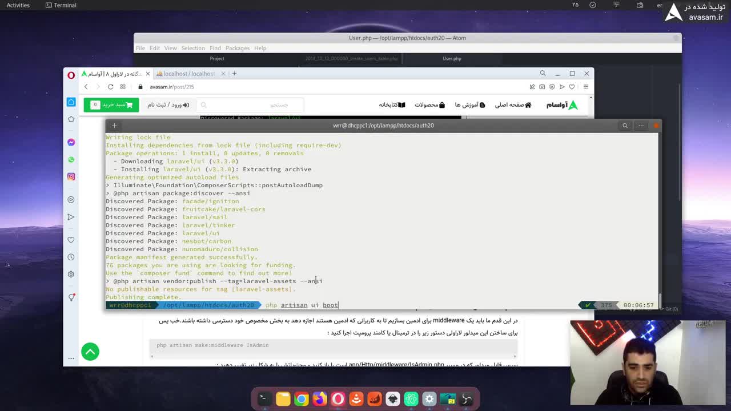Image resolution: width=731 pixels, height=411 pixels.
Task: Click the Opera sidebar settings gear
Action: tap(71, 274)
